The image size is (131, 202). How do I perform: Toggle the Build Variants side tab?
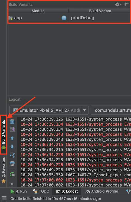point(3,134)
